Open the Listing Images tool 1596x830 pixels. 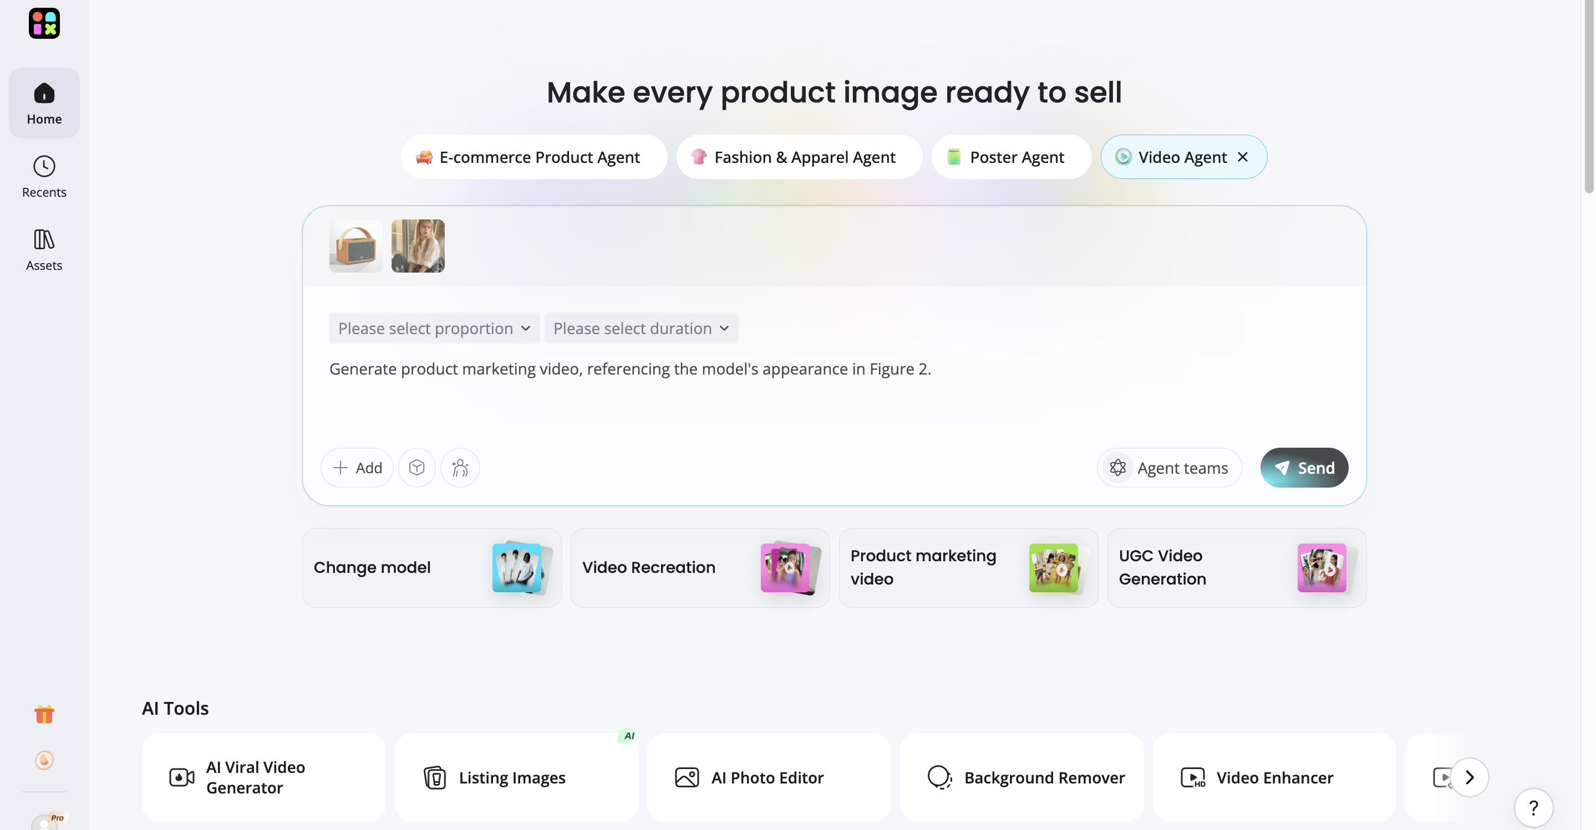click(516, 777)
